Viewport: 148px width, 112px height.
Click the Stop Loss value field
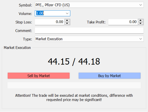tap(50, 22)
